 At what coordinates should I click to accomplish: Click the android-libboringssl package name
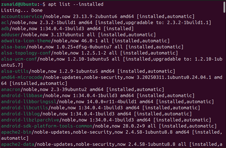coord(28,102)
